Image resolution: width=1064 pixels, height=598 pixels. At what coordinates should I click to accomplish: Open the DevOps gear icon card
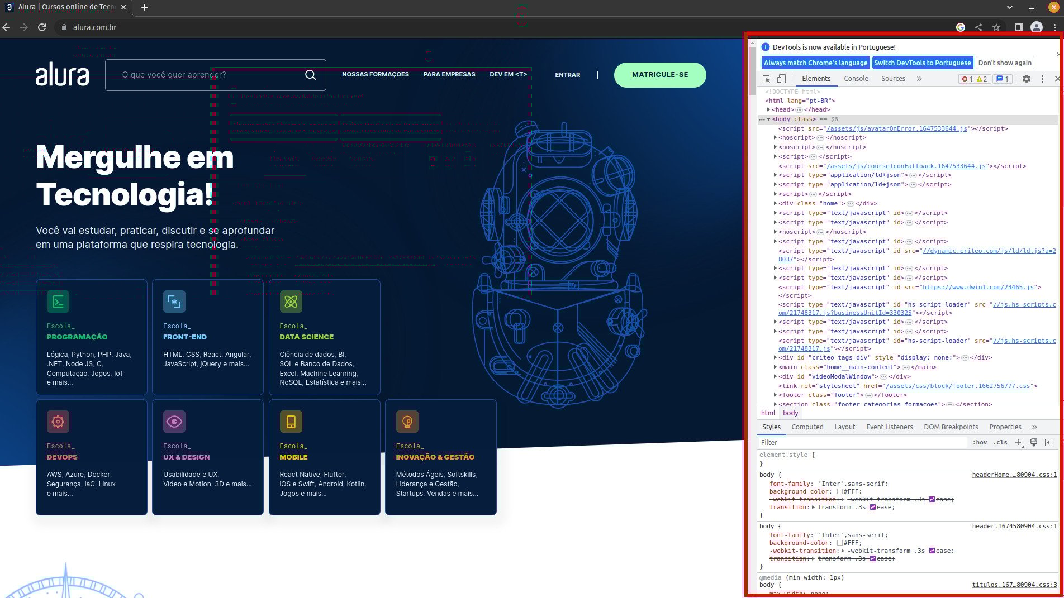pyautogui.click(x=58, y=422)
